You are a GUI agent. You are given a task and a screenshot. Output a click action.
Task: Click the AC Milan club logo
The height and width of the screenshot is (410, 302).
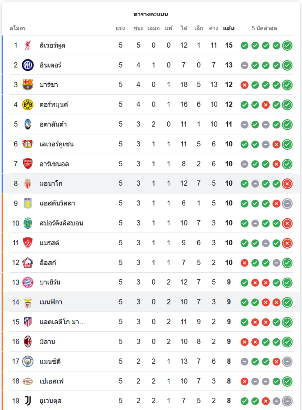click(27, 342)
